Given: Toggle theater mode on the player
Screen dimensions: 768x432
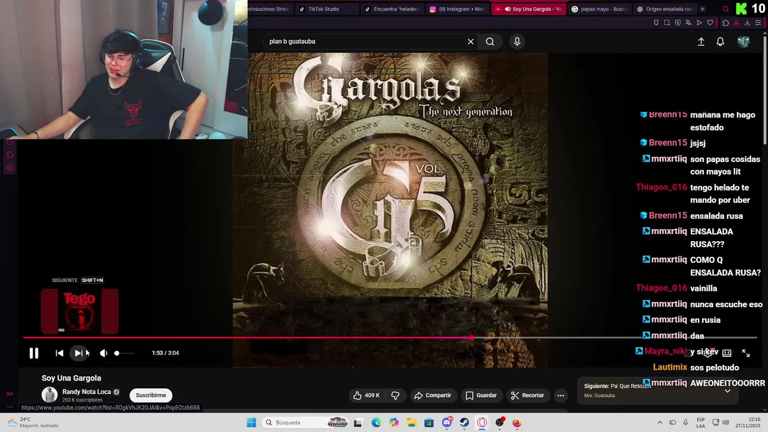Looking at the screenshot, I should (727, 353).
